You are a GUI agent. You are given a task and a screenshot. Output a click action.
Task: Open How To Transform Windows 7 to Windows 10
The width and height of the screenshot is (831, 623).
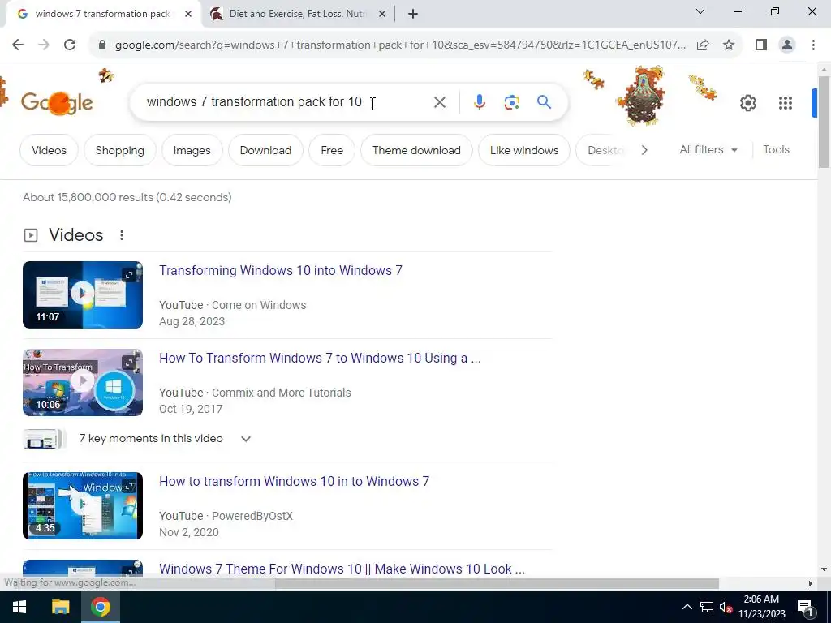pos(320,358)
